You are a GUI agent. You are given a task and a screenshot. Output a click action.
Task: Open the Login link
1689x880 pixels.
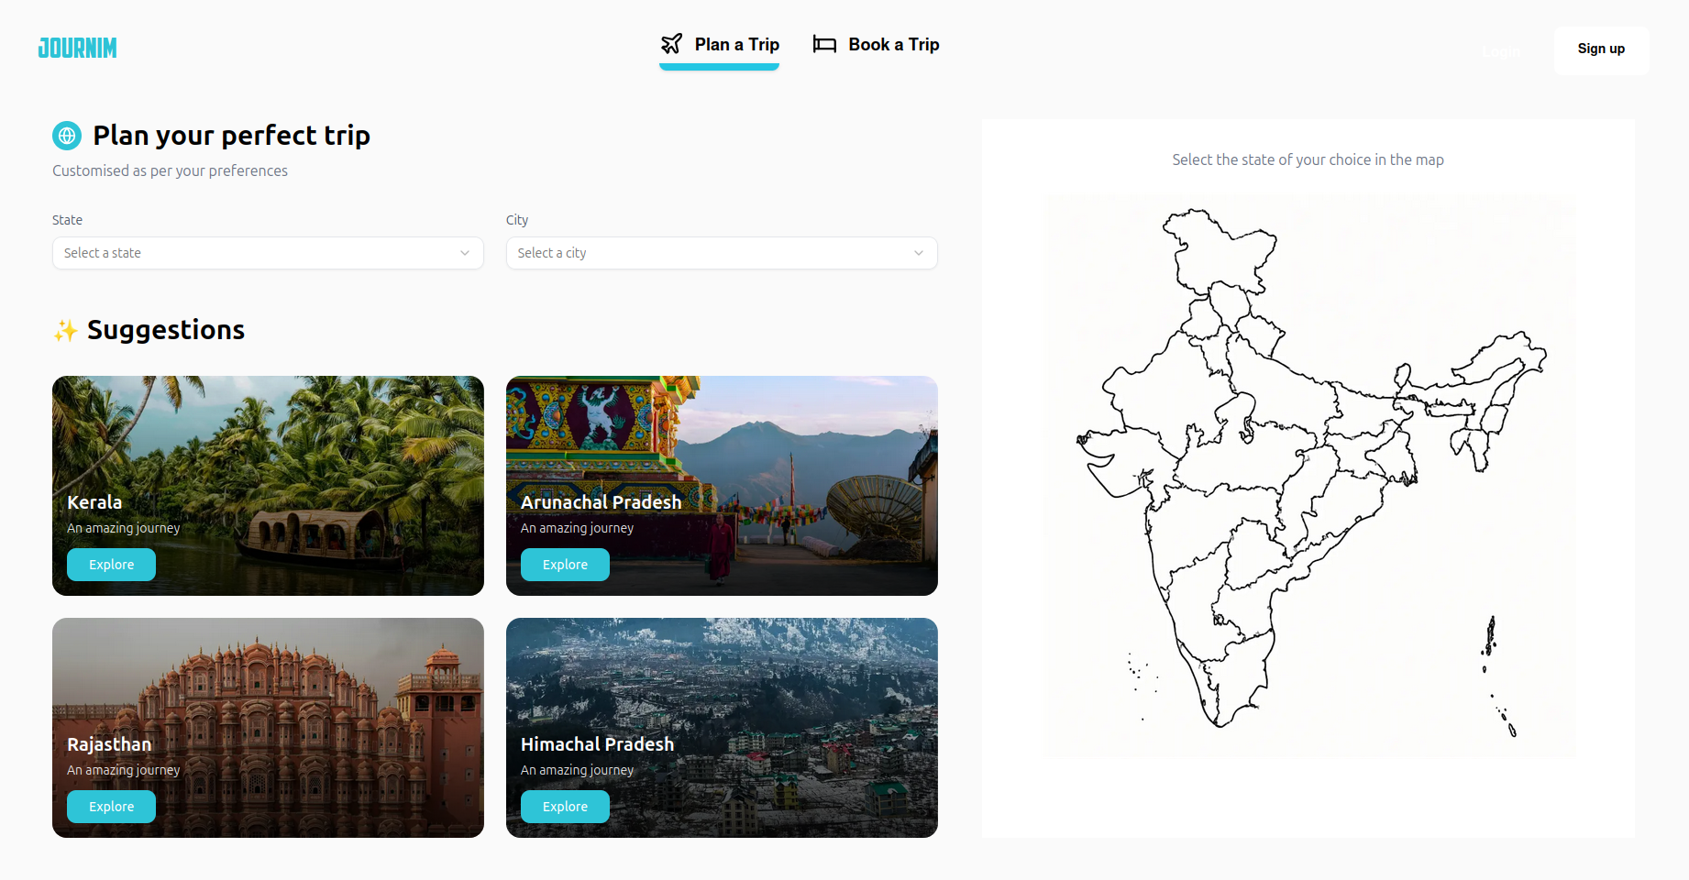click(1501, 51)
